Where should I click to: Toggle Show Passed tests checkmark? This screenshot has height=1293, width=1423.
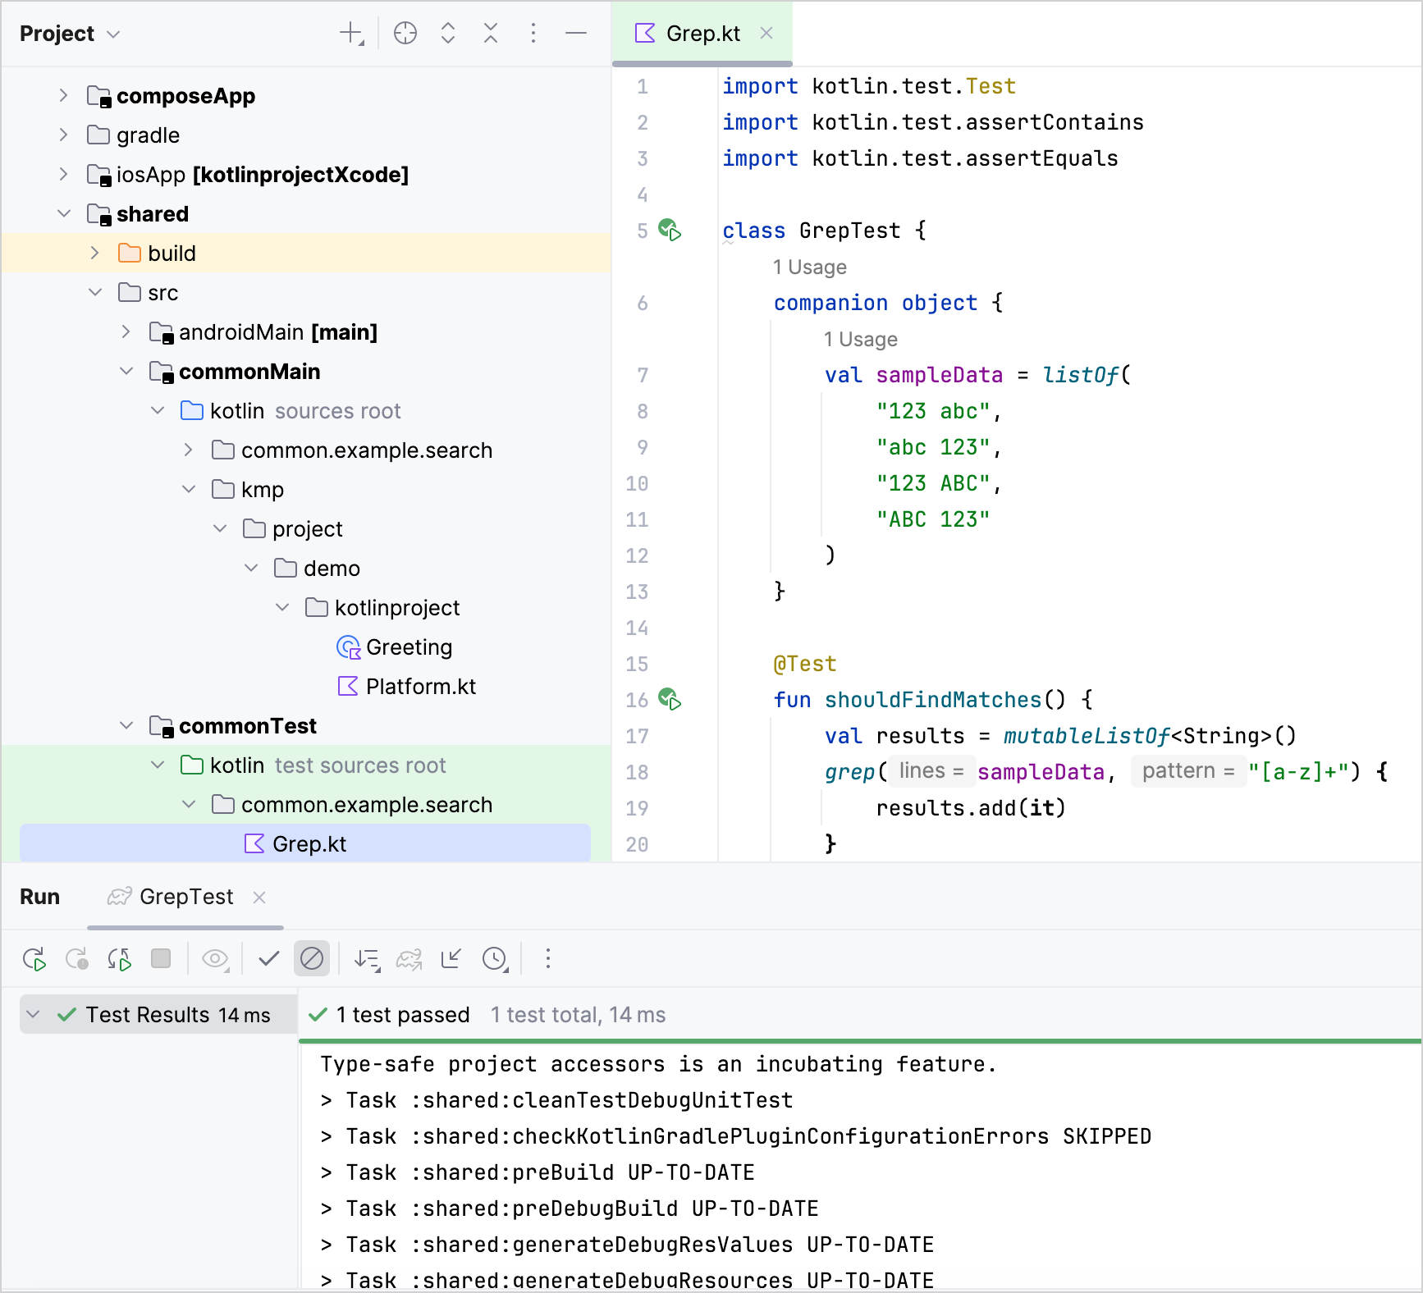(269, 958)
